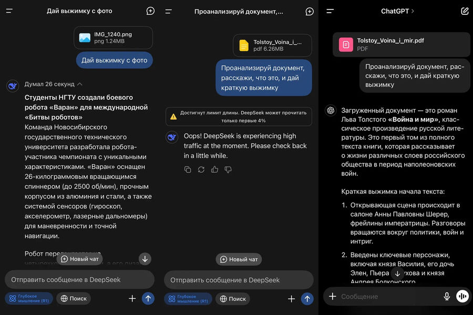Image resolution: width=473 pixels, height=315 pixels.
Task: Select the "Краткая выжимка начала текста:" line
Action: [x=393, y=192]
